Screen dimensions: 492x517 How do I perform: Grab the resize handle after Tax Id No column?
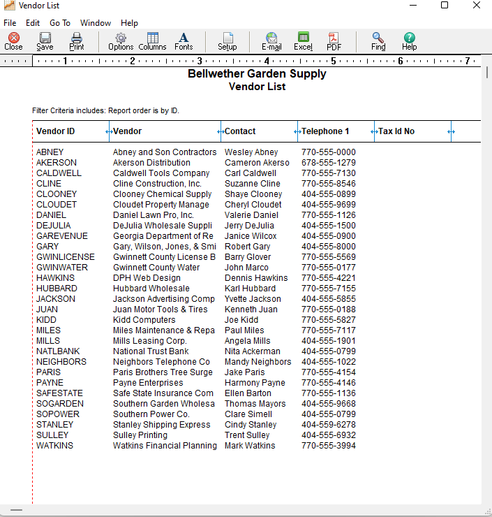(x=451, y=131)
